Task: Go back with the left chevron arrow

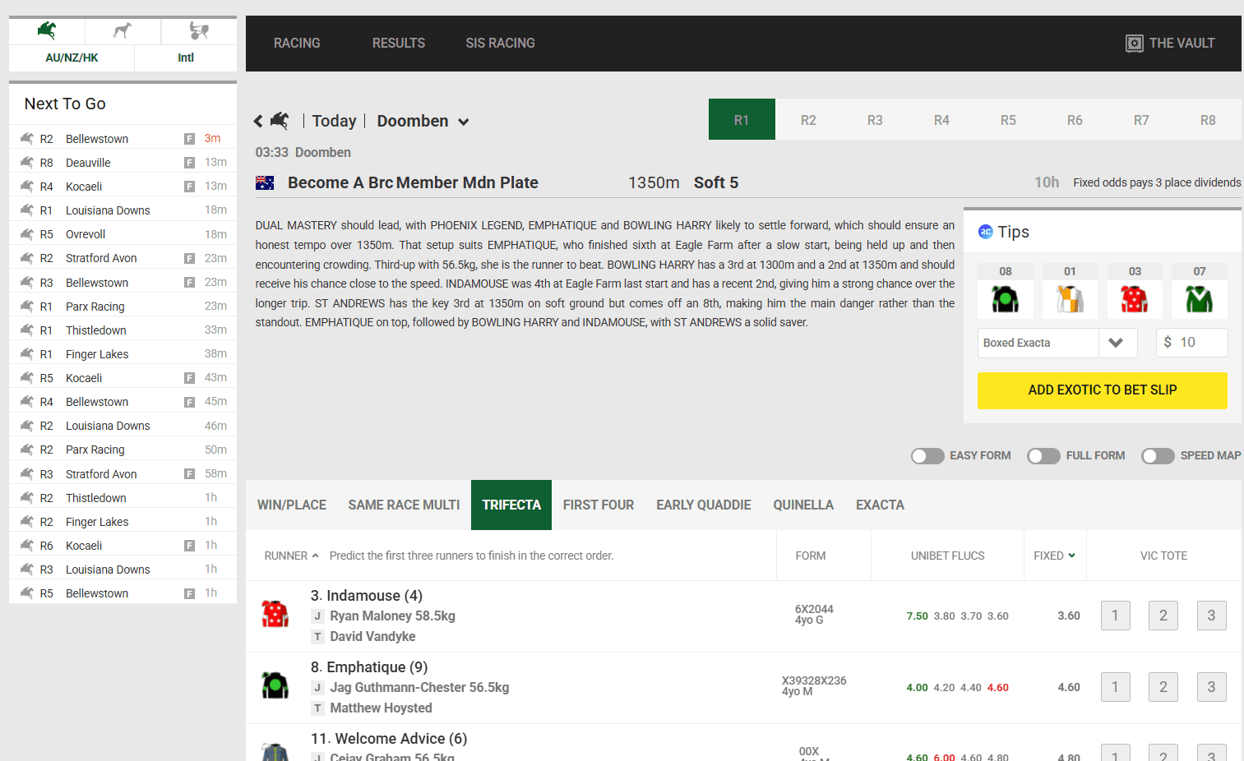Action: point(258,121)
